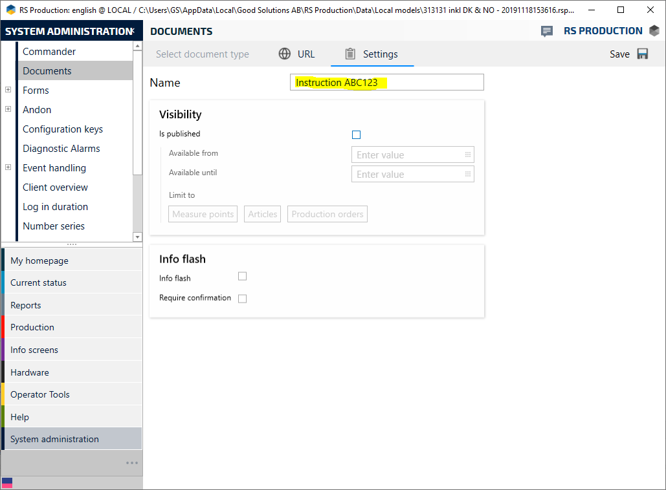Click the globe icon beside URL

click(x=285, y=54)
